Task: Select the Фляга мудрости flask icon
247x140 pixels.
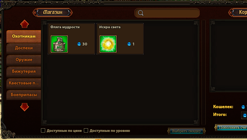Action: [59, 44]
